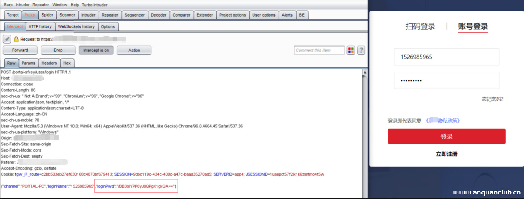Click the red 登录 login button
The width and height of the screenshot is (524, 199).
pyautogui.click(x=446, y=136)
